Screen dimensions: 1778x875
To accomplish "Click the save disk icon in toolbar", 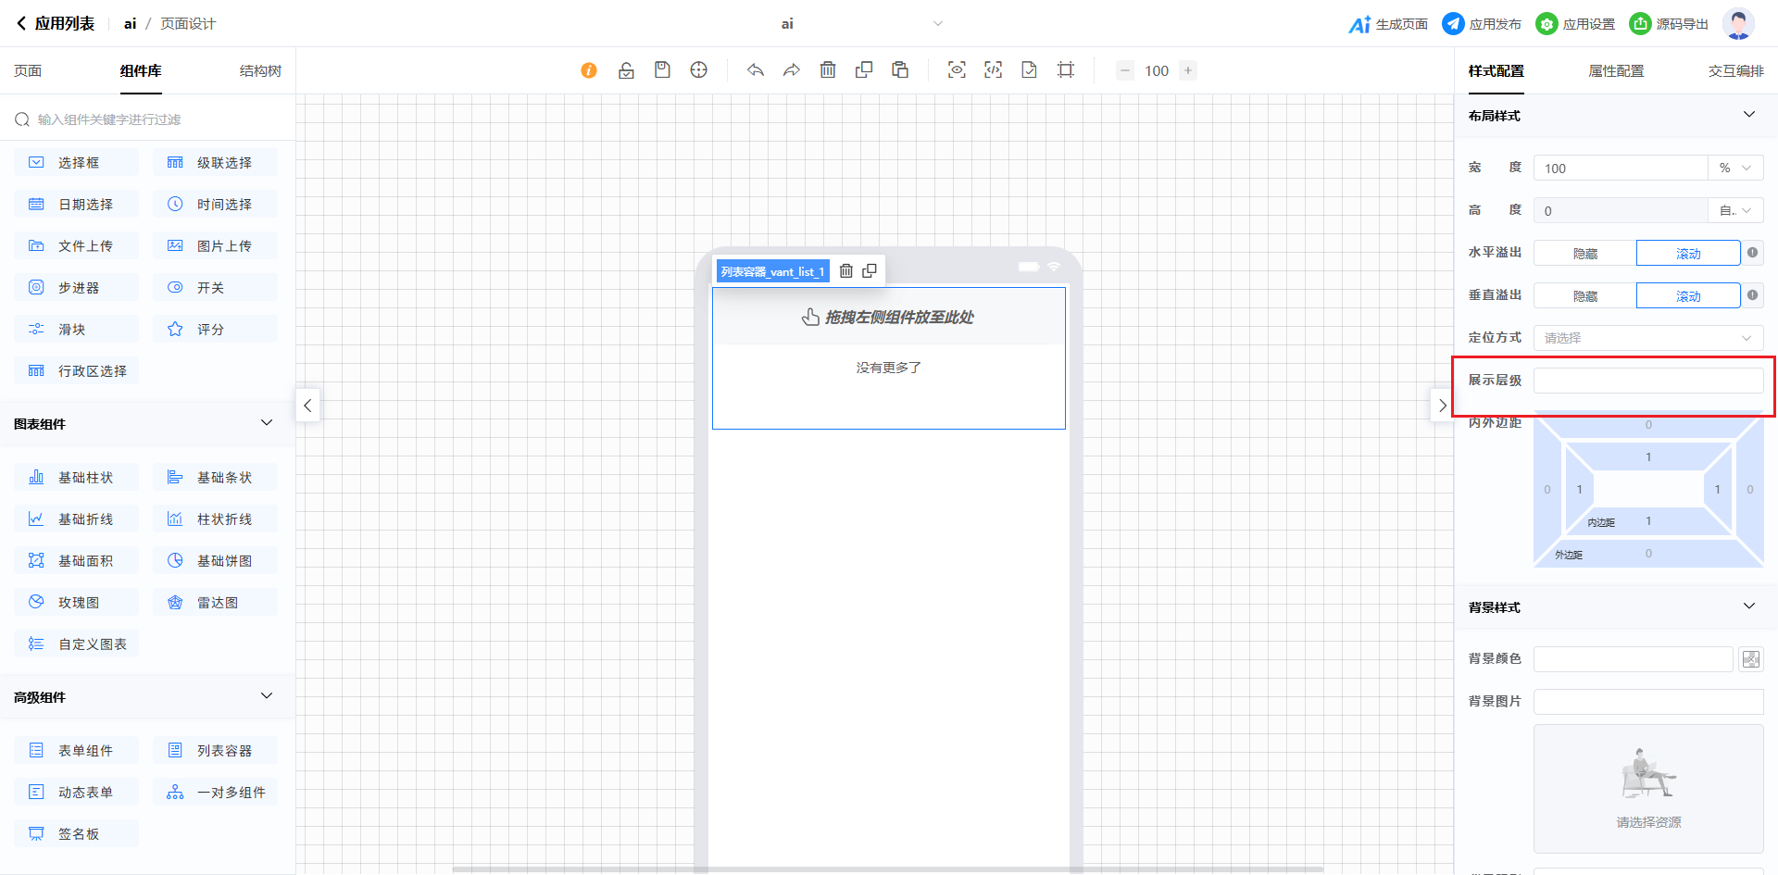I will [662, 70].
